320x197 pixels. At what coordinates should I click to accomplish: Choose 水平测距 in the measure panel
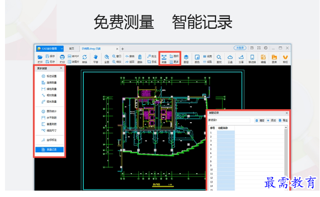tap(49, 117)
